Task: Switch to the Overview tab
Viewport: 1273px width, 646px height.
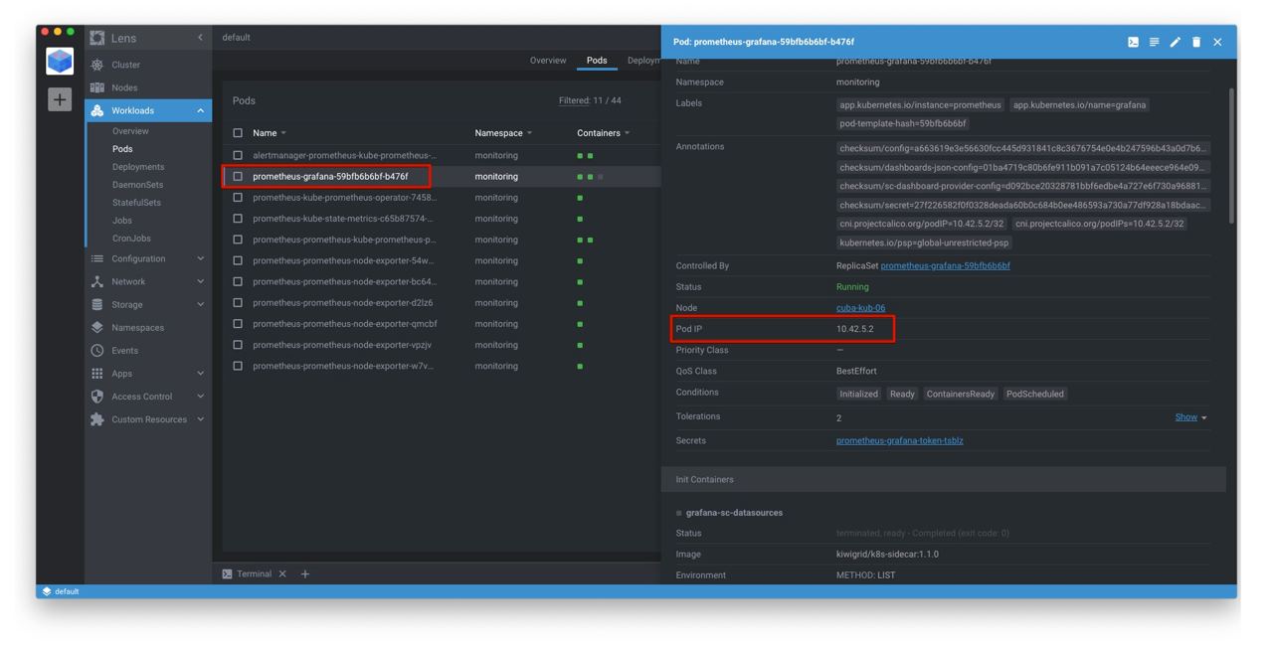Action: tap(548, 61)
